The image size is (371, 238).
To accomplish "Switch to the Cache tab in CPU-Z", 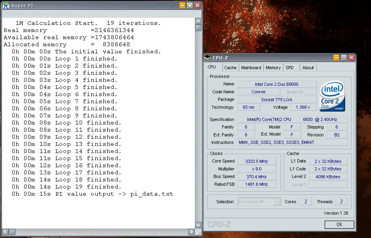I will [x=230, y=68].
